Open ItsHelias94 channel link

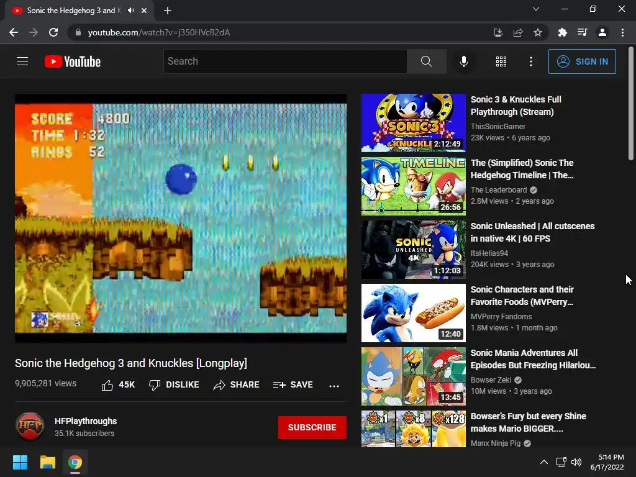coord(489,253)
